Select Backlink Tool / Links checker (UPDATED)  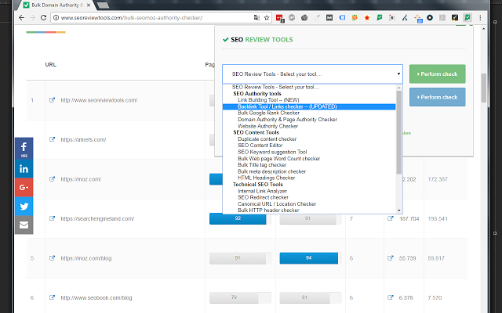[309, 106]
